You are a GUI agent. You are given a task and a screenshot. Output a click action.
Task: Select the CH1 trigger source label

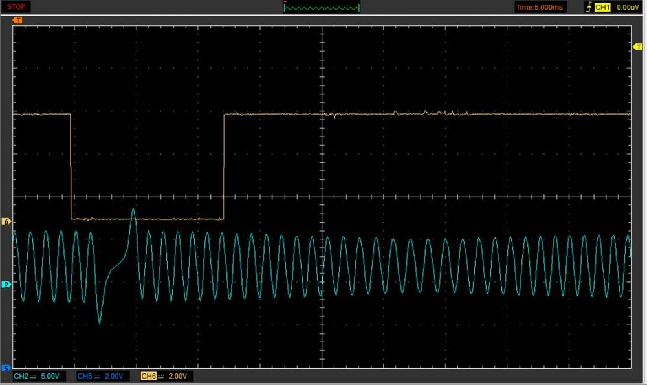coord(602,7)
